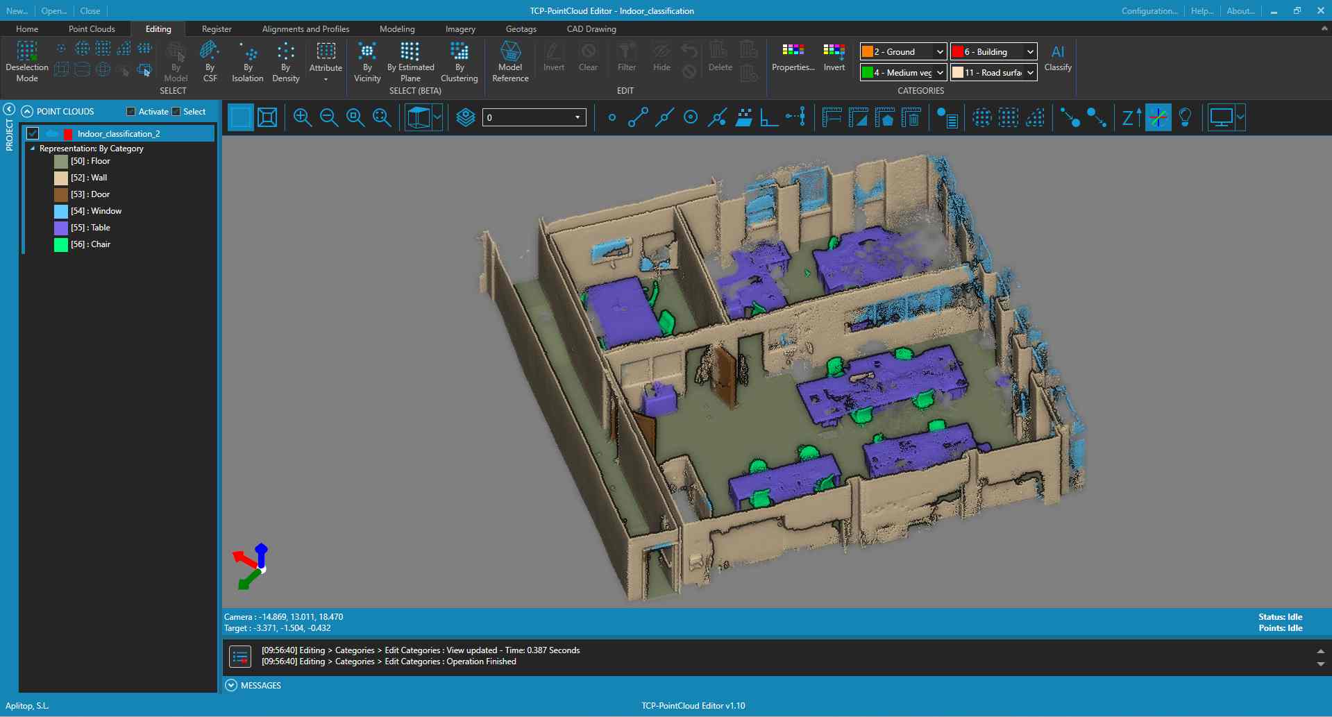
Task: Open the Point Clouds ribbon tab
Action: pos(92,29)
